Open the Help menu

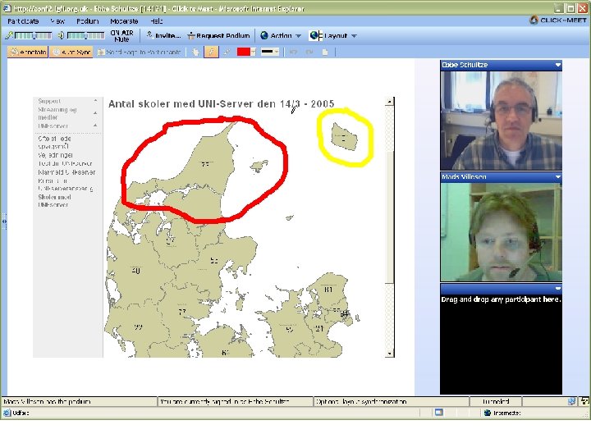coord(157,21)
